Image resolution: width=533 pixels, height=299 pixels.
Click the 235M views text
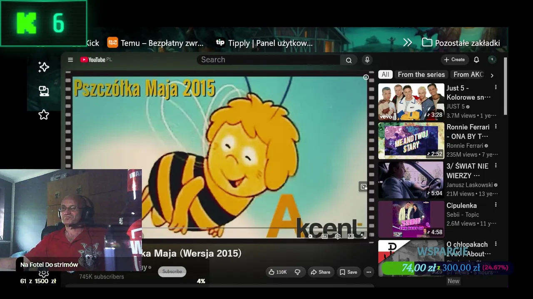pyautogui.click(x=462, y=154)
